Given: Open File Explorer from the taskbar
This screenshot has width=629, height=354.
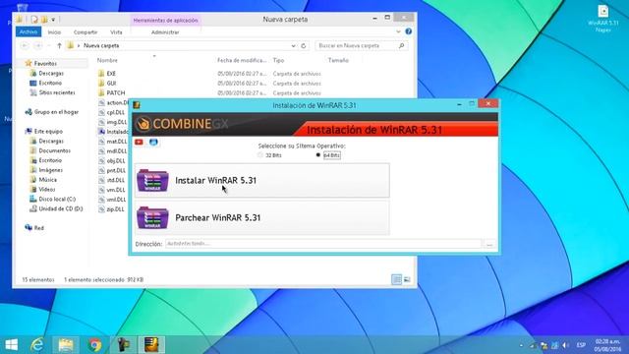Looking at the screenshot, I should (x=66, y=345).
